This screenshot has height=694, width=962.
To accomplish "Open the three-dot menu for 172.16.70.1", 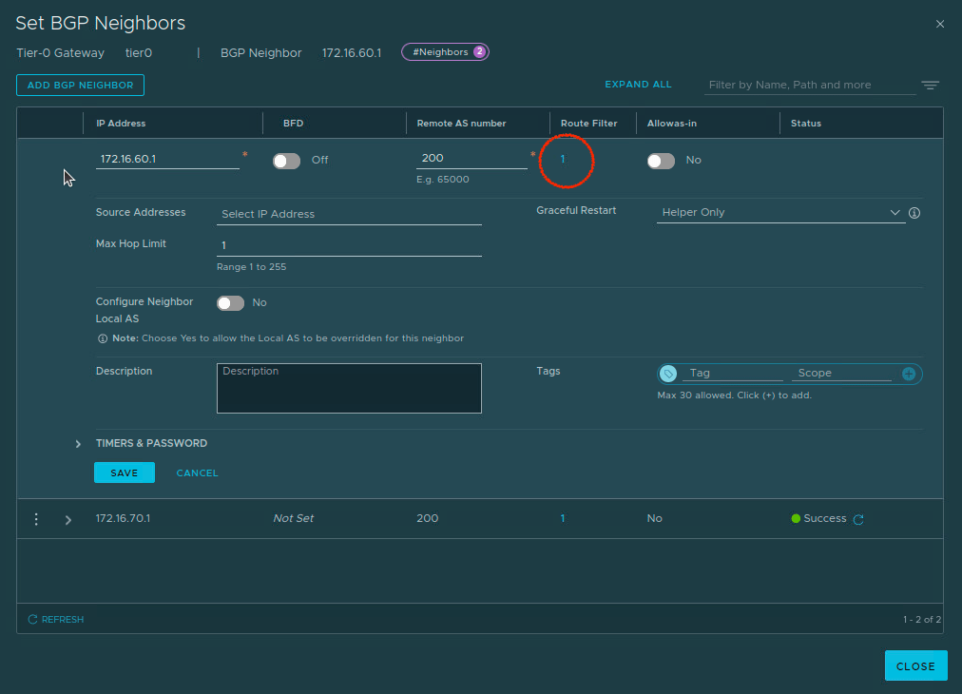I will pyautogui.click(x=36, y=519).
